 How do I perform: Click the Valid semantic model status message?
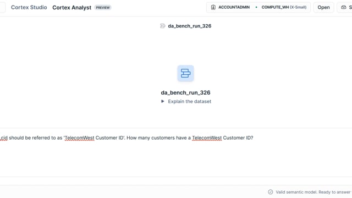tap(313, 192)
